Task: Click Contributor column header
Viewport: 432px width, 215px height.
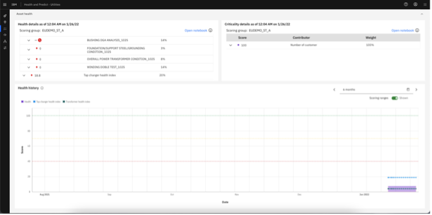Action: tap(301, 38)
